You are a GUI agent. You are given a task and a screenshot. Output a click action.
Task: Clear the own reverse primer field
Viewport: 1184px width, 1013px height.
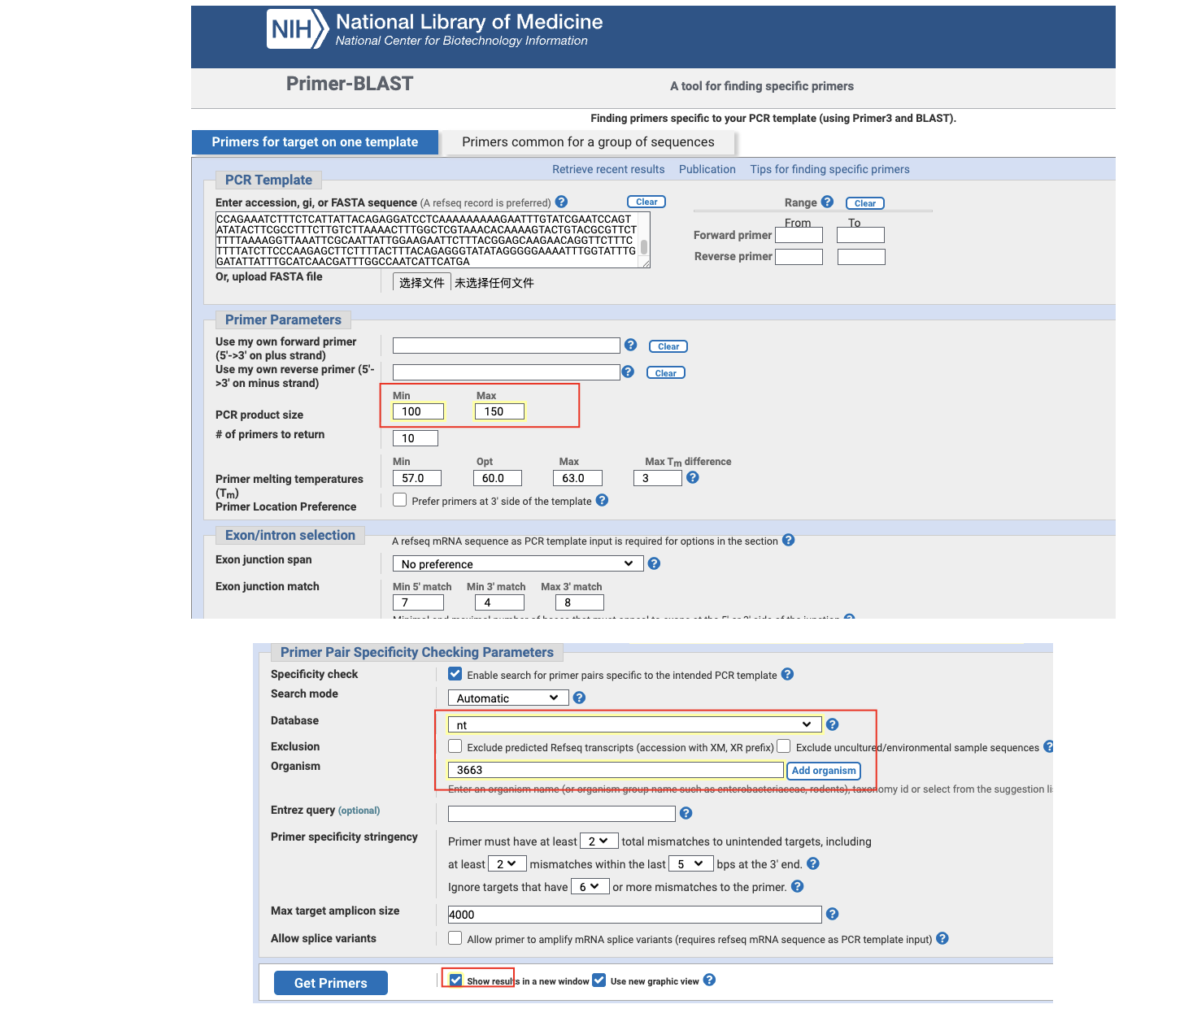click(x=666, y=373)
